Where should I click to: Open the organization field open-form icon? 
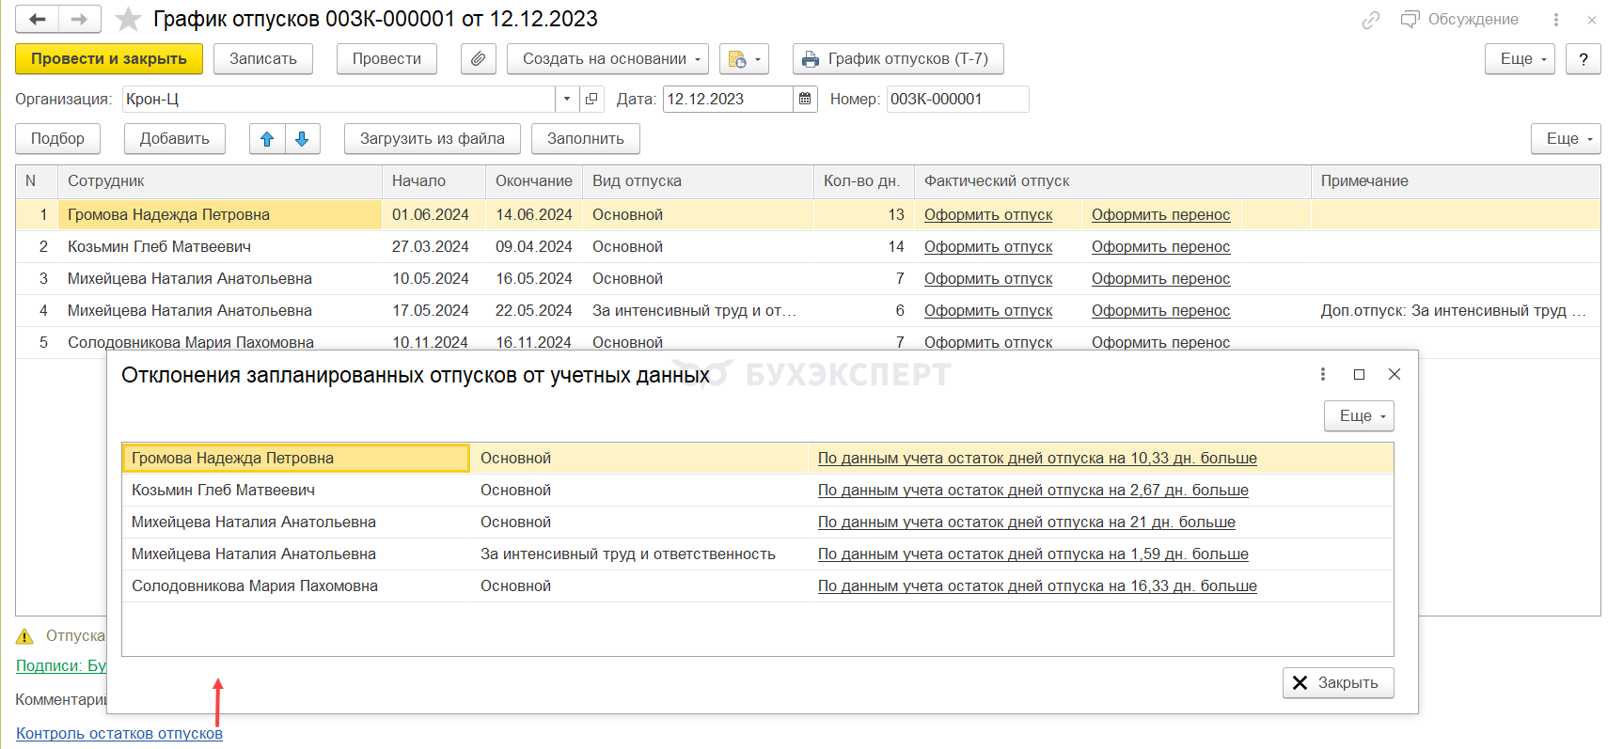[x=591, y=99]
